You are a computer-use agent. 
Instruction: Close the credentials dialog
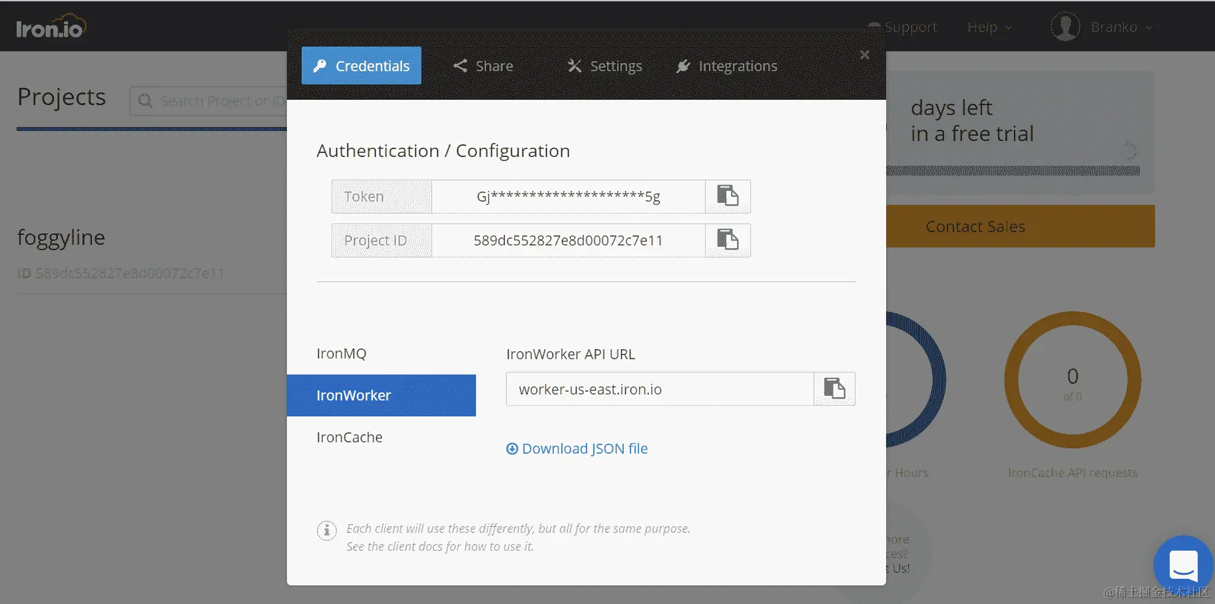[x=865, y=55]
